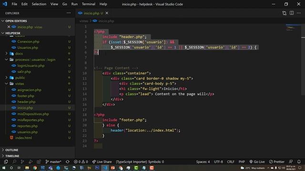
Task: Click the VS Code logo in title bar
Action: 4,4
